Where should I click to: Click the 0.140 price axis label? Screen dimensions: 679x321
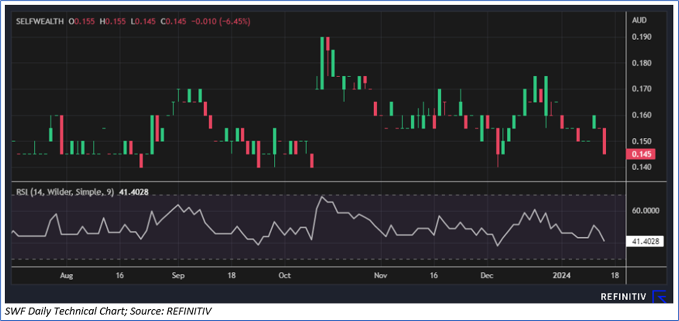coord(642,167)
